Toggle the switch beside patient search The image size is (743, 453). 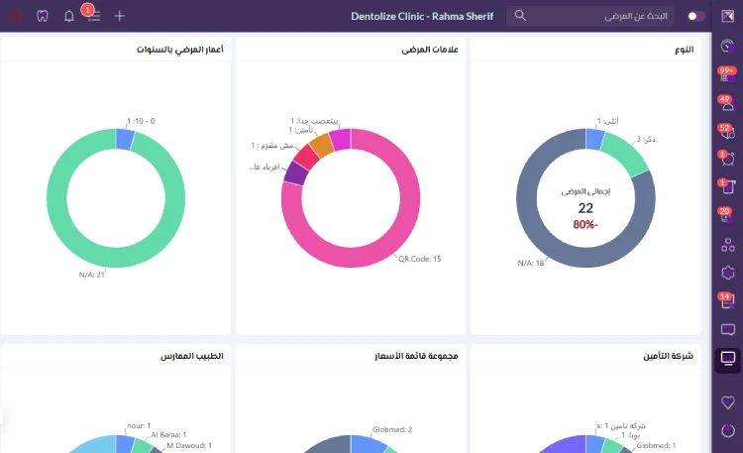pos(695,16)
